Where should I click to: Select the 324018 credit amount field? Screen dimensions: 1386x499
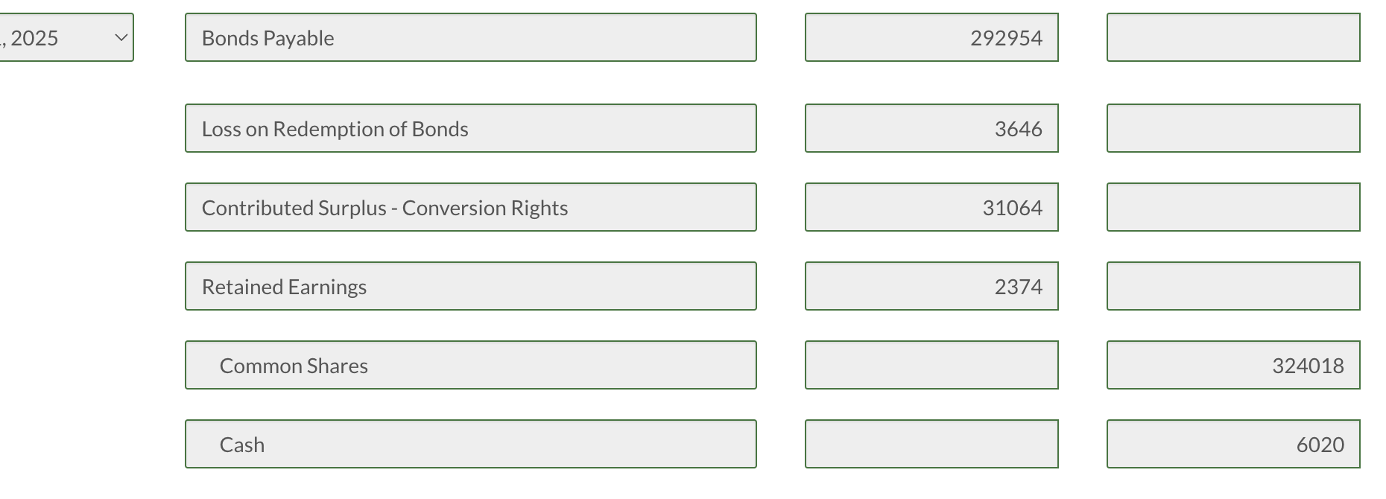1233,365
